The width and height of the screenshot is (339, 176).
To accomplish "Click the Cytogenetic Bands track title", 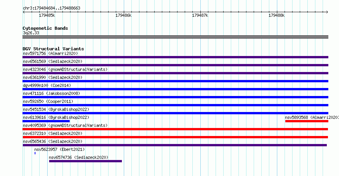I will pyautogui.click(x=45, y=28).
